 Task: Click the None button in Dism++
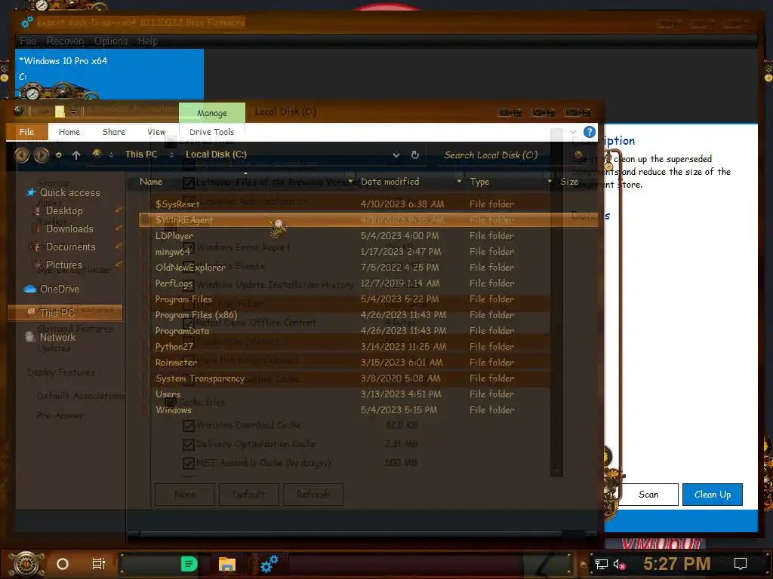coord(185,495)
